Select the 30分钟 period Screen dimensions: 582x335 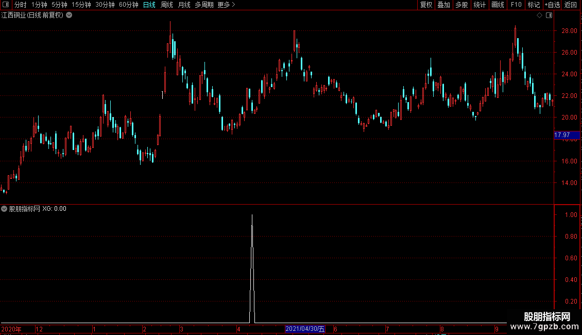click(x=105, y=5)
